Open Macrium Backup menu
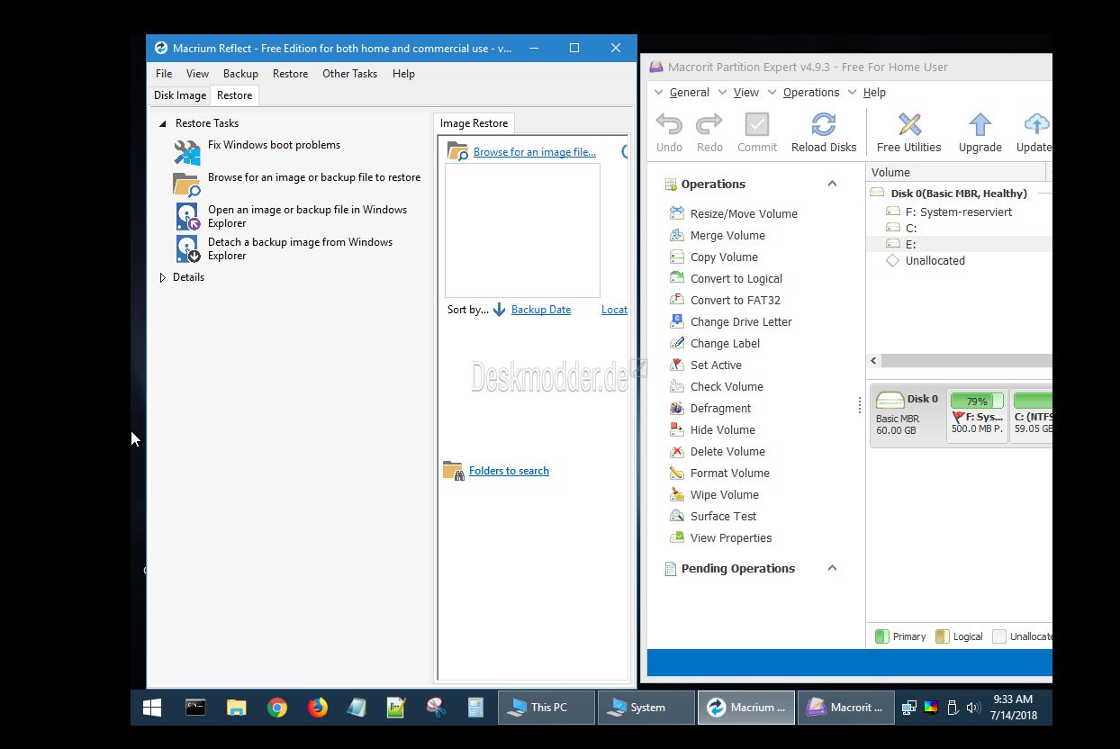This screenshot has width=1120, height=749. click(240, 74)
